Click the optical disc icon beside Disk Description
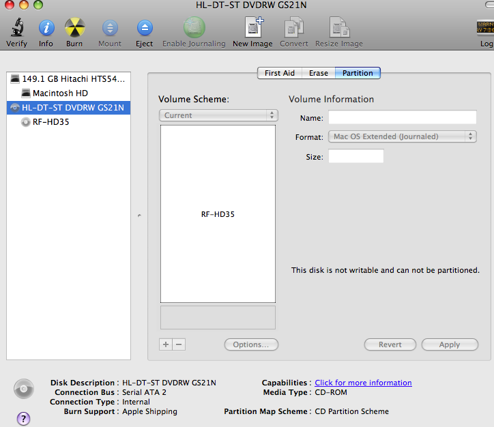The width and height of the screenshot is (494, 427). coord(24,389)
